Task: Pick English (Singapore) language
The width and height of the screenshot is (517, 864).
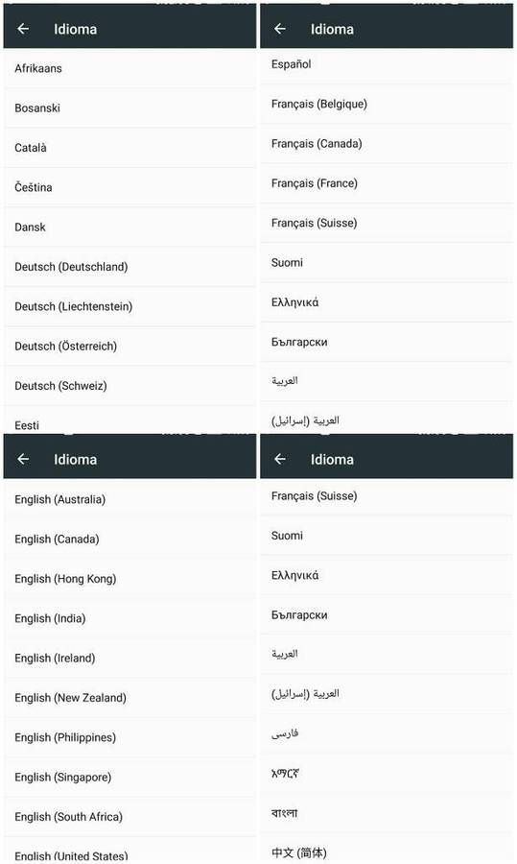Action: [x=129, y=777]
